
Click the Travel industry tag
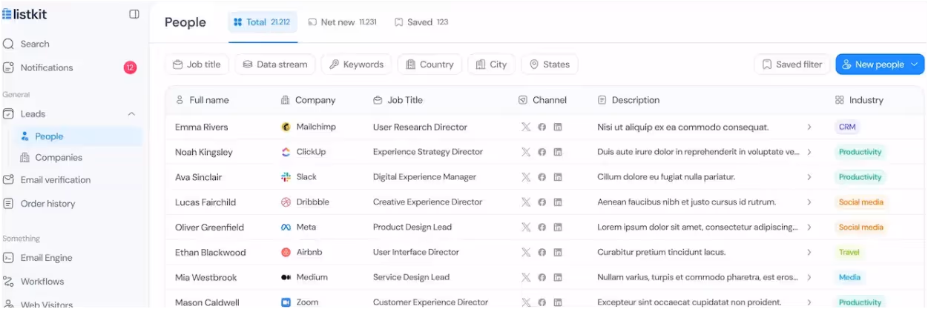tap(849, 252)
